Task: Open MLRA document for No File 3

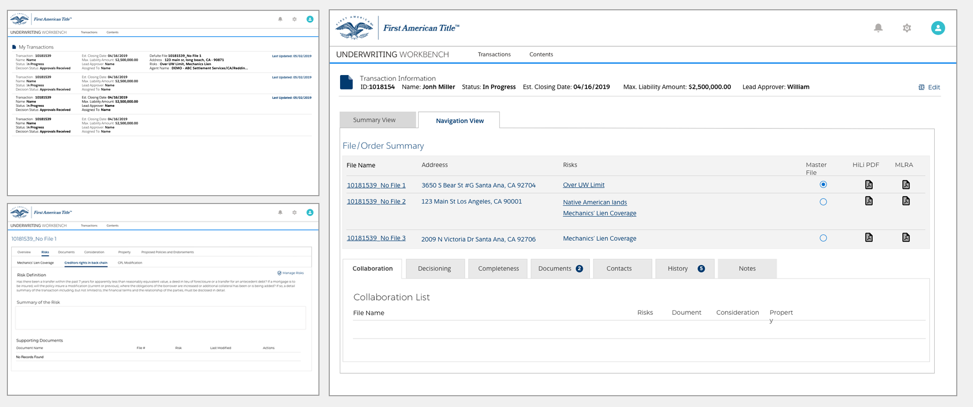Action: point(906,238)
